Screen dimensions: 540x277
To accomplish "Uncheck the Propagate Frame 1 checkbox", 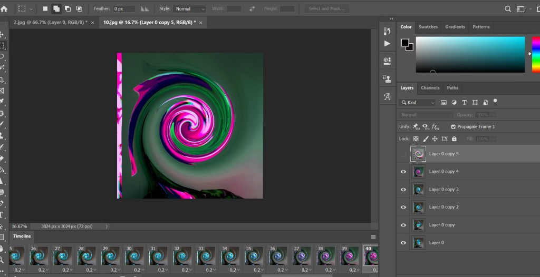I will pyautogui.click(x=453, y=127).
